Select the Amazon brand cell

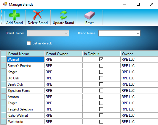tap(25, 97)
